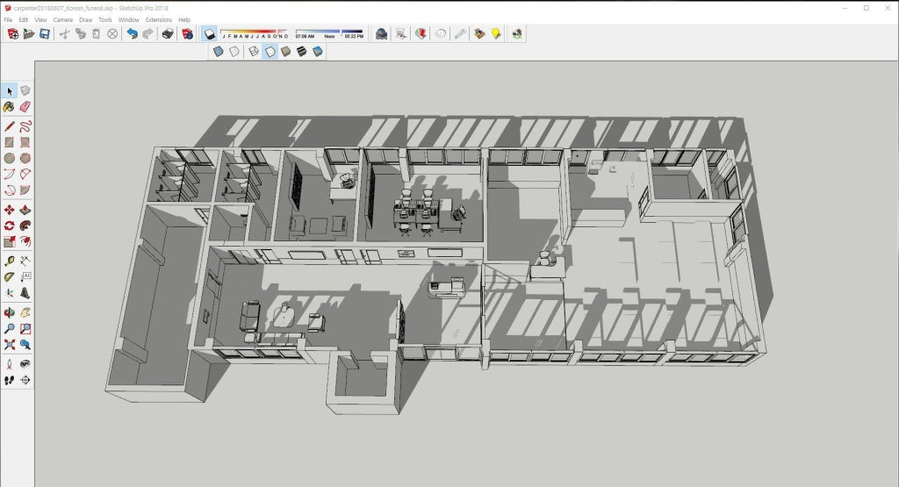
Task: Click the Move tool
Action: click(x=9, y=211)
